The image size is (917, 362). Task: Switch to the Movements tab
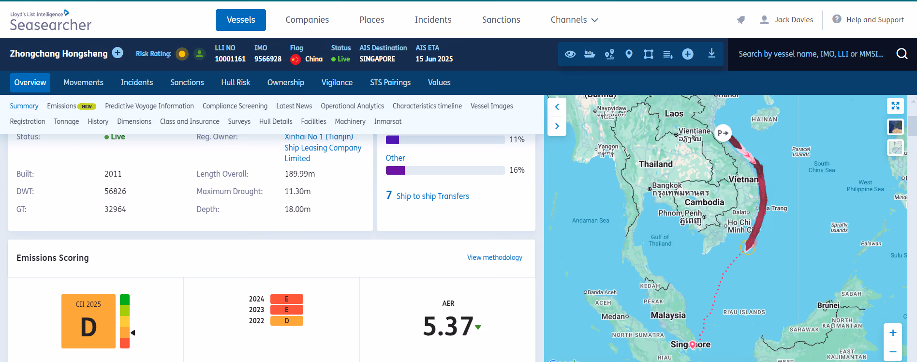83,83
